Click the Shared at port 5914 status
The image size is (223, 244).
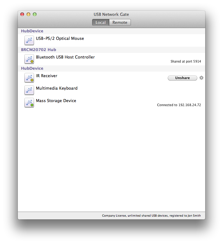tap(186, 62)
